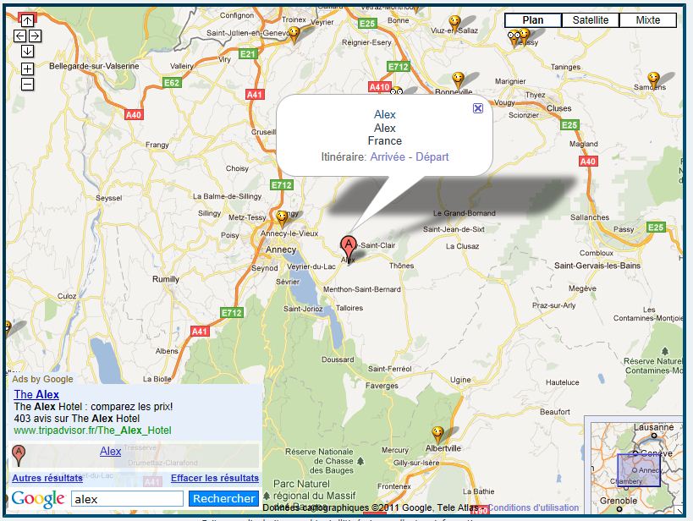Collapse the overview map with the corner arrow
The width and height of the screenshot is (693, 521).
point(679,510)
